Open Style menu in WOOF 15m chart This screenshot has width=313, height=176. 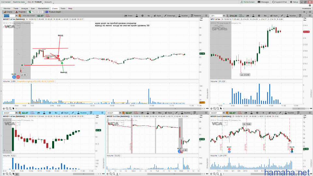coord(169,113)
